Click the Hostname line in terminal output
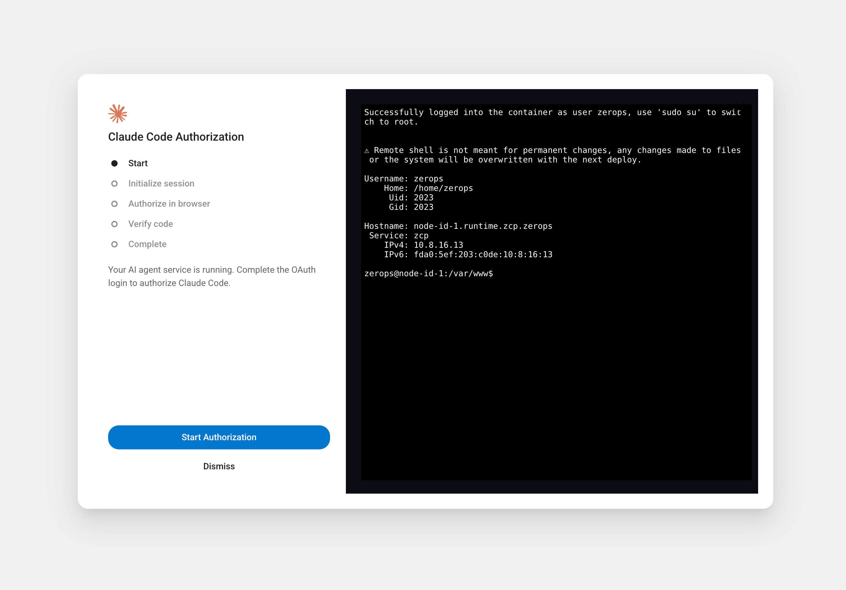The width and height of the screenshot is (846, 590). click(x=458, y=226)
